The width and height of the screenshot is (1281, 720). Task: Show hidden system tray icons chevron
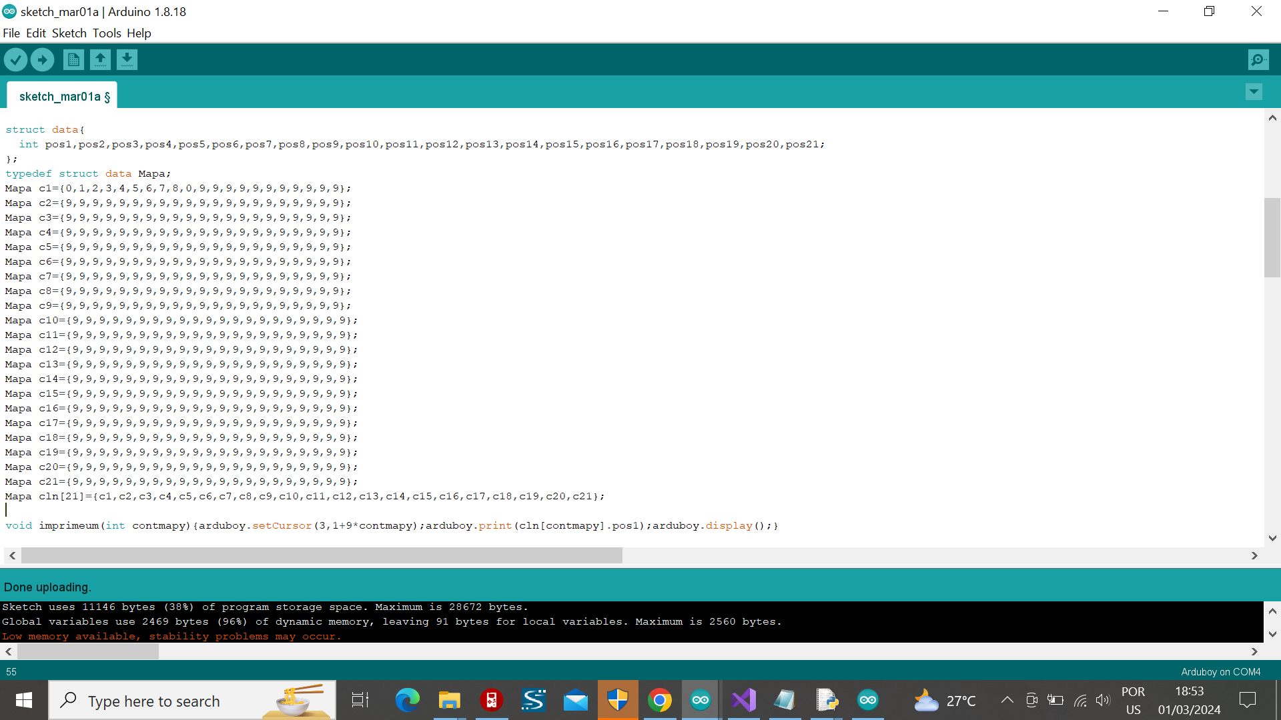pos(1007,701)
